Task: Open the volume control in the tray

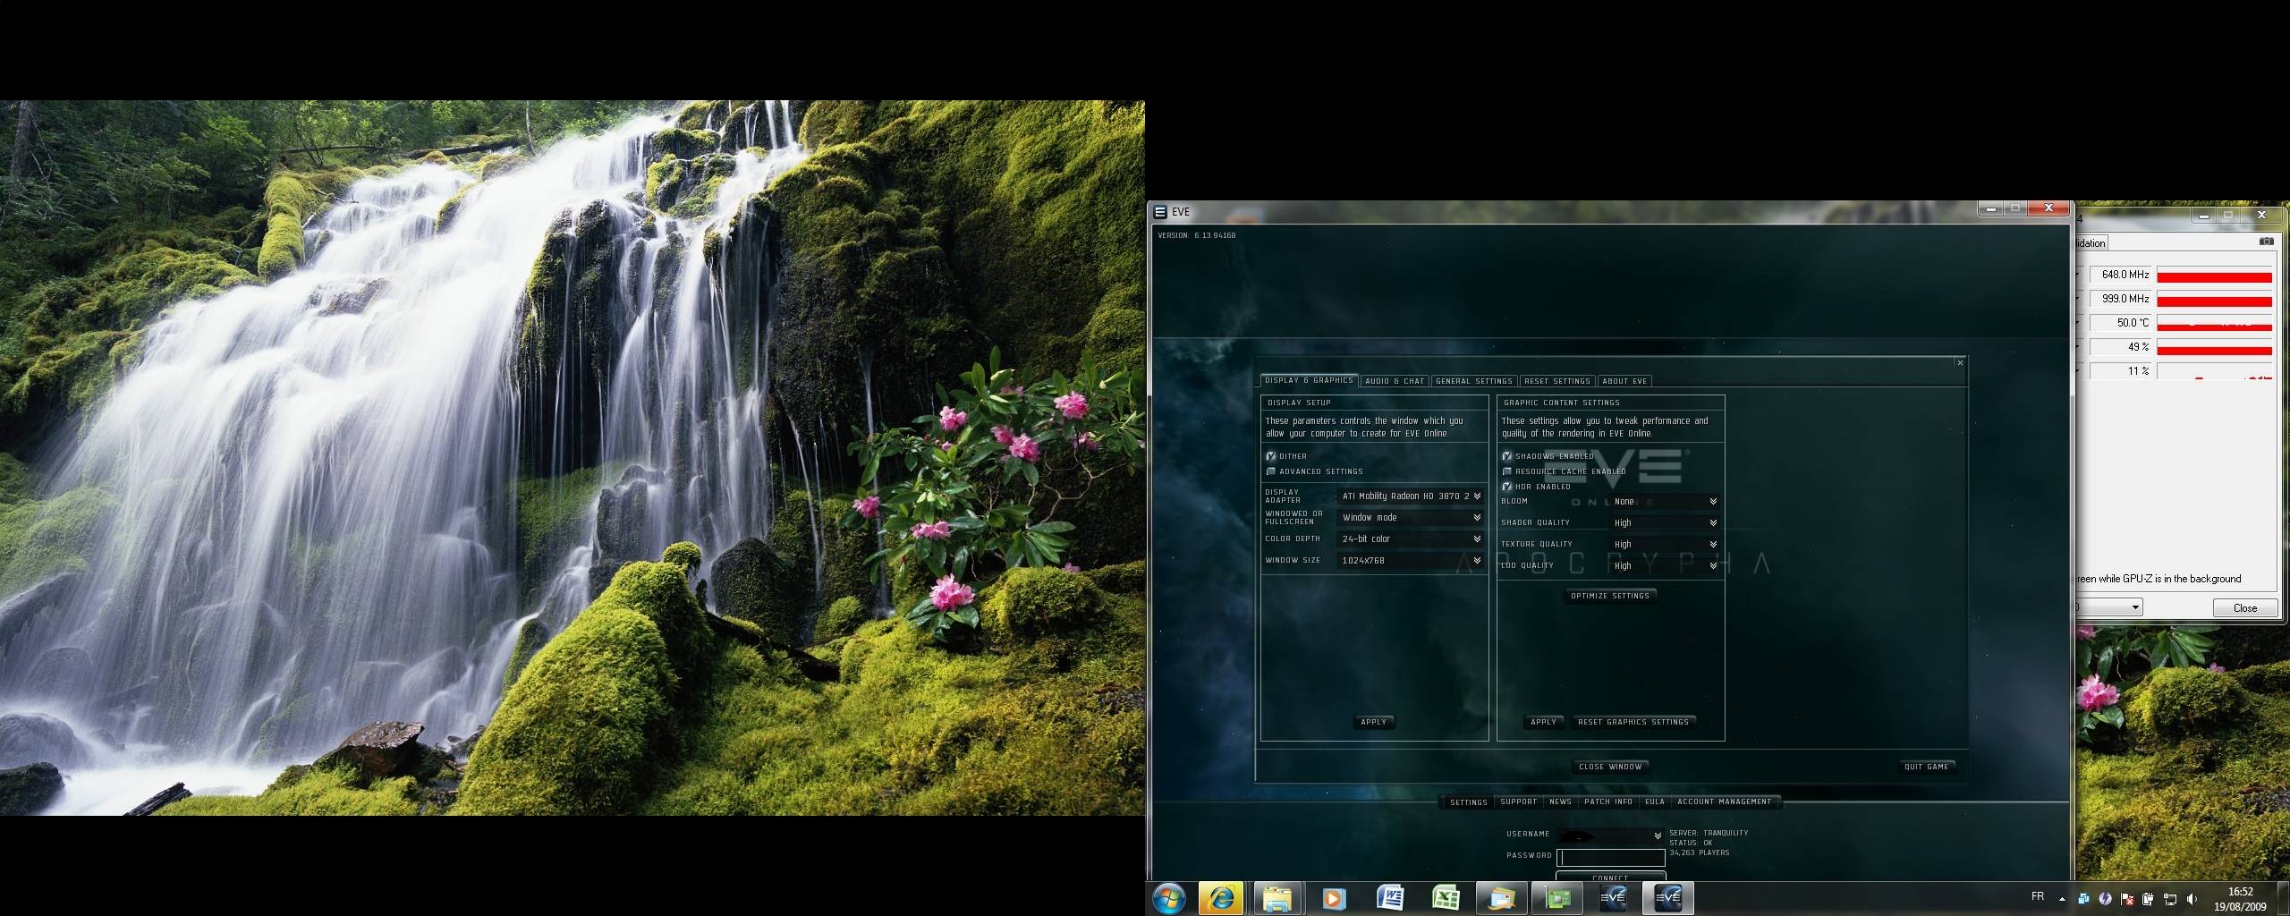Action: (x=2192, y=899)
